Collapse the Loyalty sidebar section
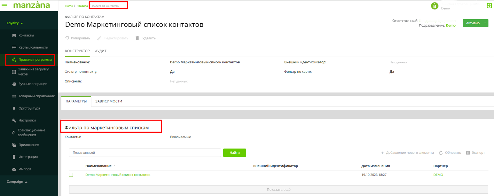Screen dimensions: 494x196 tap(15, 23)
